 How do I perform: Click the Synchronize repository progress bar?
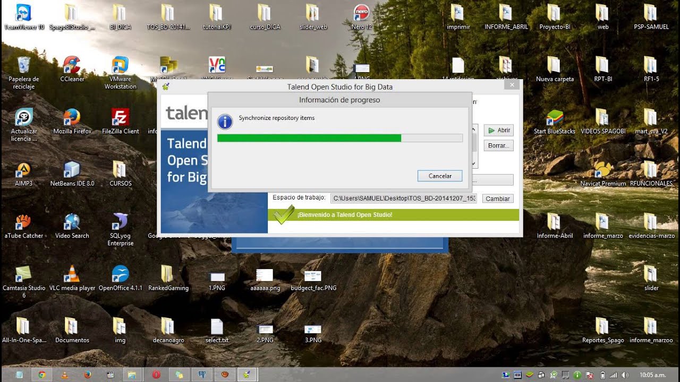coord(340,138)
